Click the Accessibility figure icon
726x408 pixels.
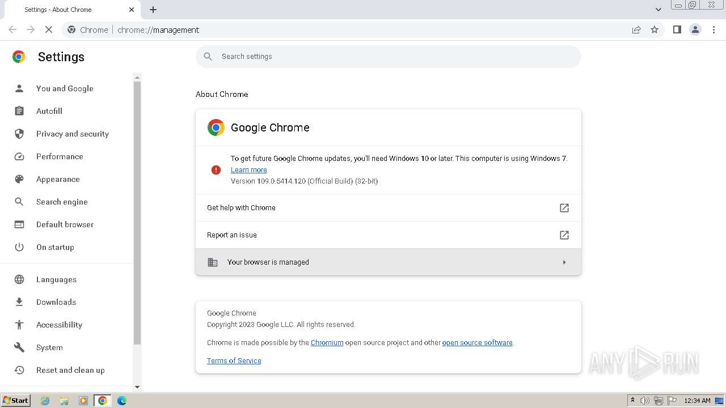point(19,325)
